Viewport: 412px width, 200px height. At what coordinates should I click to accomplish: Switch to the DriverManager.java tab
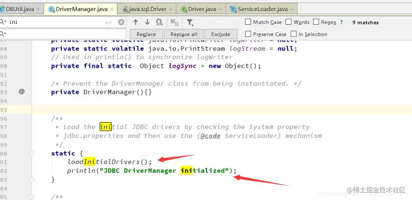point(82,9)
